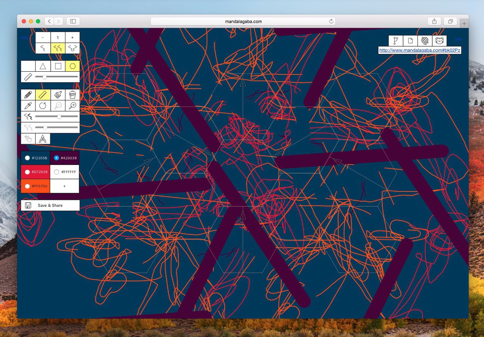
Task: Select the mirrored wavy lines mode
Action: coord(73,48)
